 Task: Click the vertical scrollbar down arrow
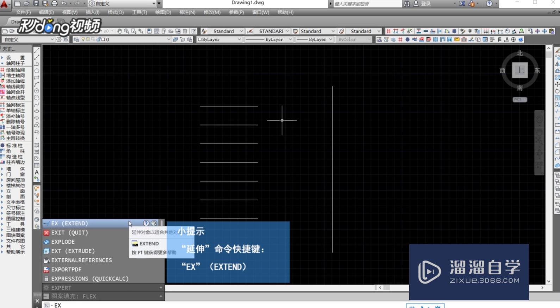pos(549,281)
